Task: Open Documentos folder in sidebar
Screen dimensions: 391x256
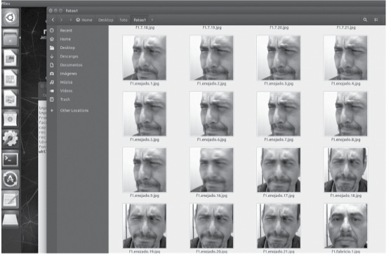Action: coord(71,65)
